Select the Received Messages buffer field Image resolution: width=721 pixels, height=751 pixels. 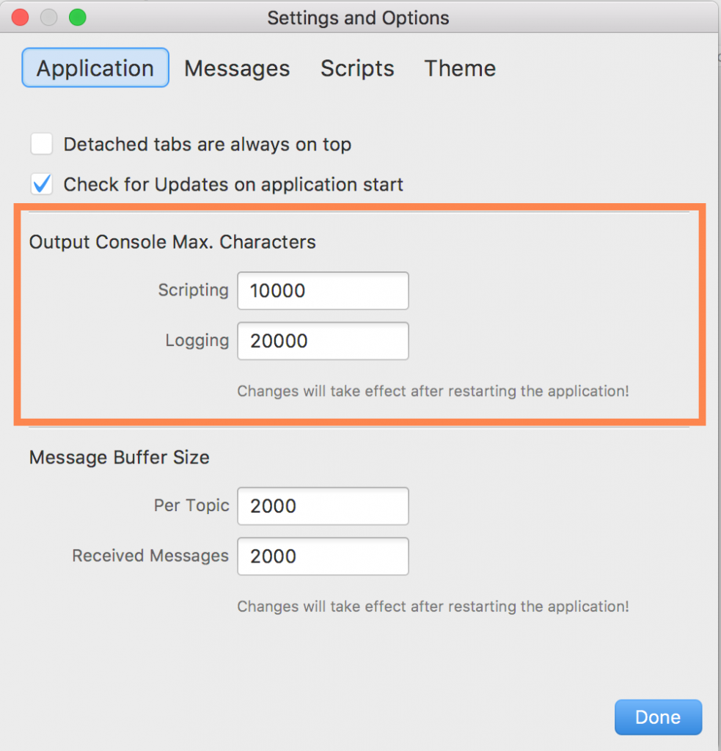(323, 556)
